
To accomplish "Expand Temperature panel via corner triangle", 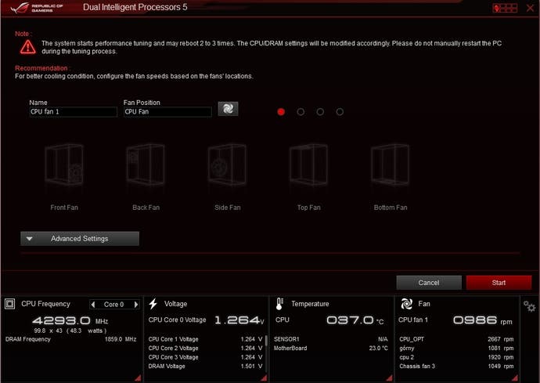I will [x=390, y=378].
